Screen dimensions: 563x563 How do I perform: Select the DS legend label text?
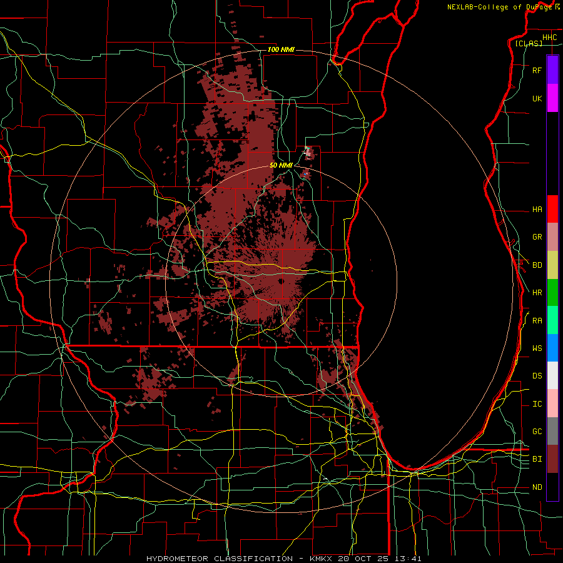[x=537, y=376]
